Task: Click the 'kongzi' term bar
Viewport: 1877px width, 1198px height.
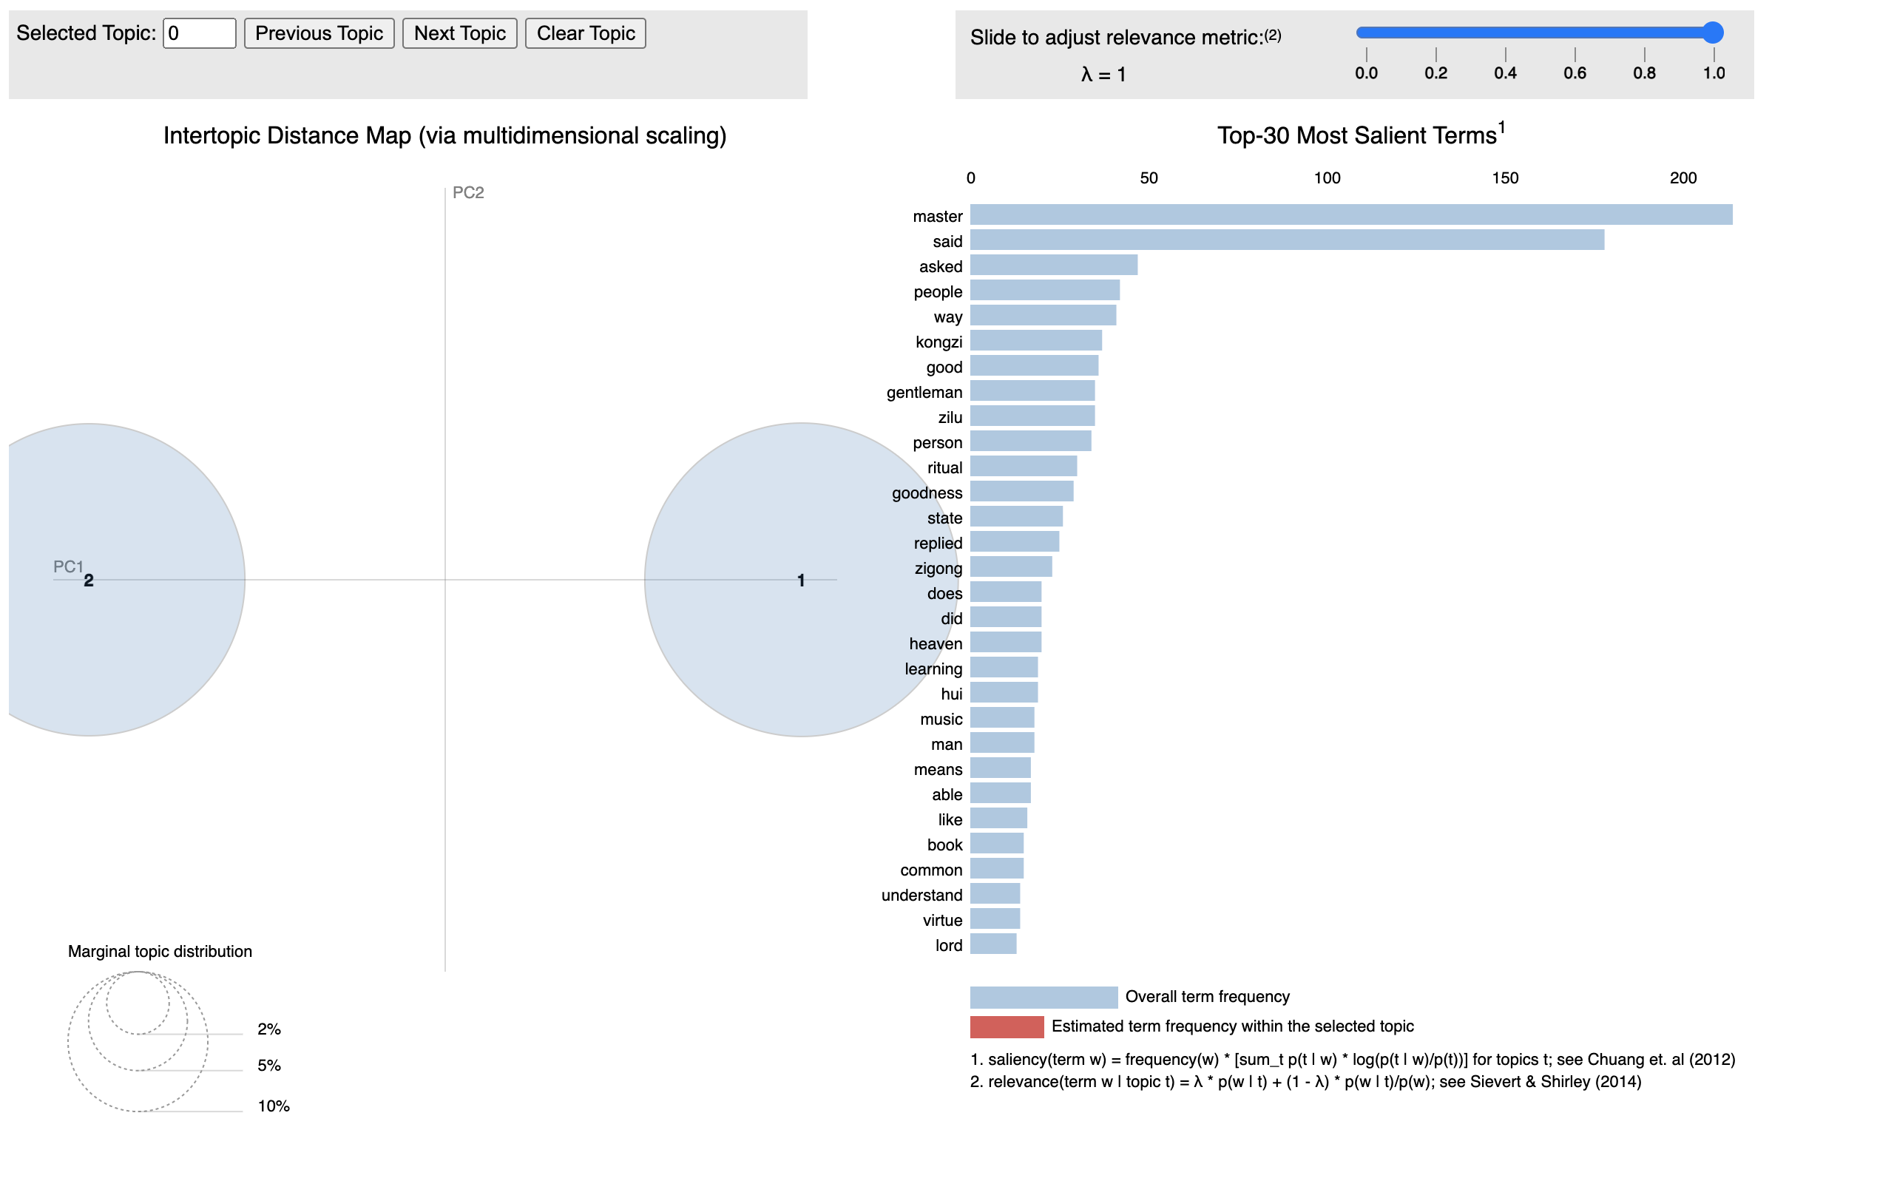Action: click(x=1035, y=341)
